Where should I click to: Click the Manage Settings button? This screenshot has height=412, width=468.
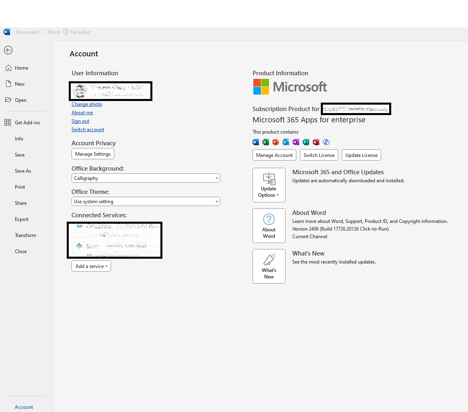tap(93, 154)
